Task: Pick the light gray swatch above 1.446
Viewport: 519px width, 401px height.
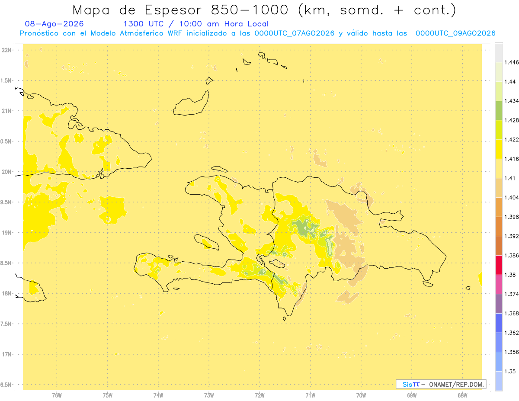Action: point(499,52)
